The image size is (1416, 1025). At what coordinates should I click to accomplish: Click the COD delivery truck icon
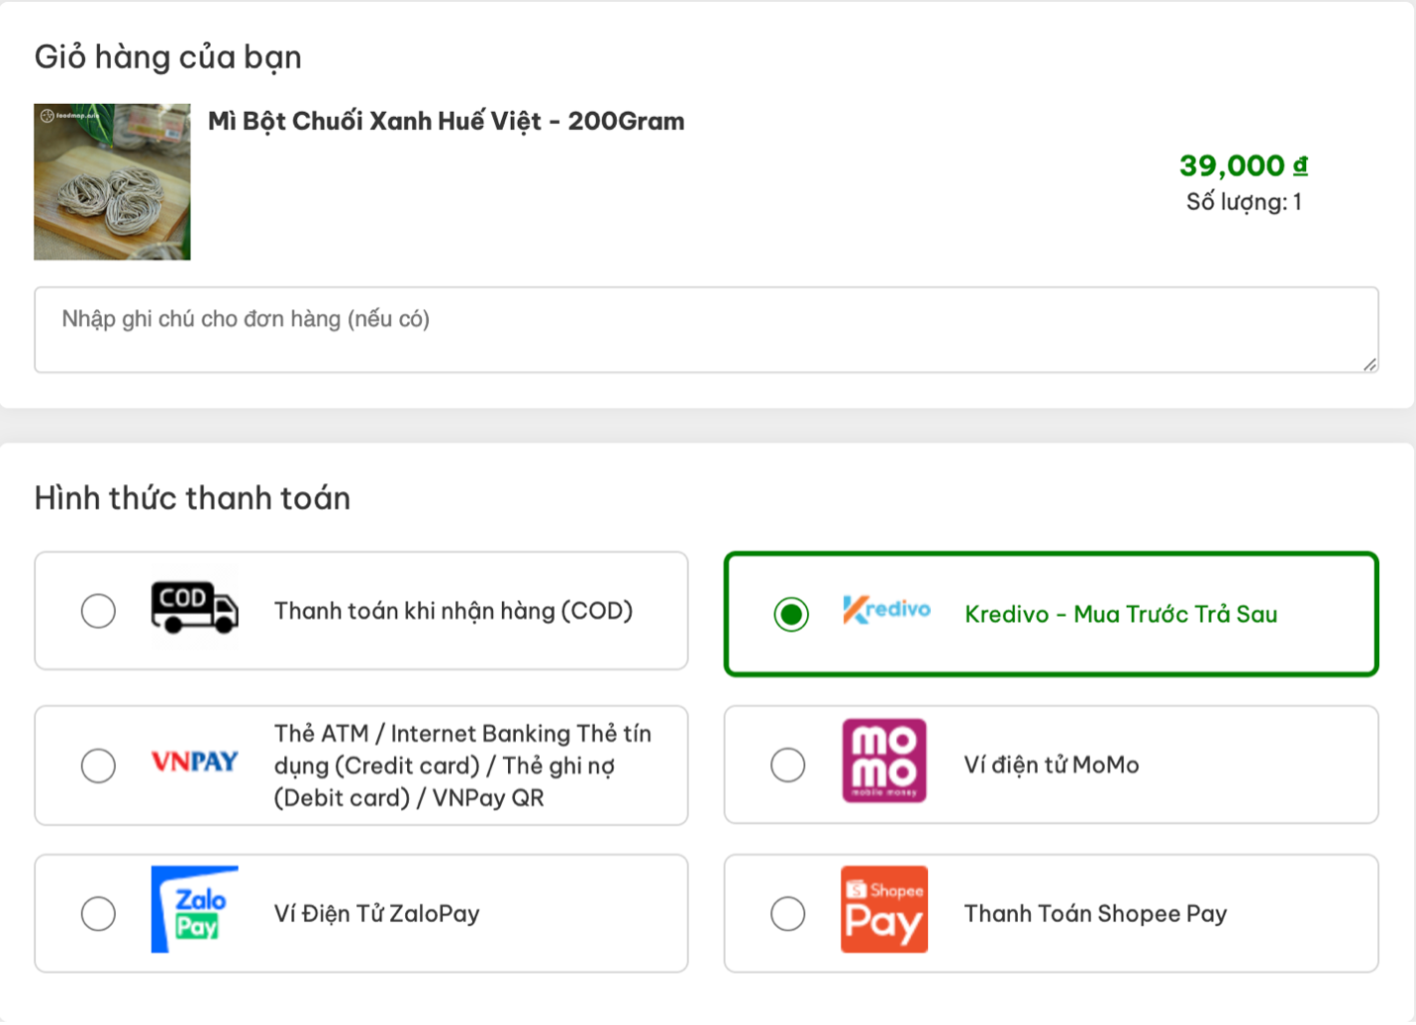[194, 607]
